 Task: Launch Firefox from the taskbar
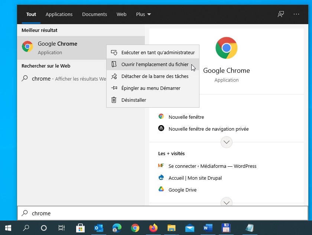click(x=153, y=228)
